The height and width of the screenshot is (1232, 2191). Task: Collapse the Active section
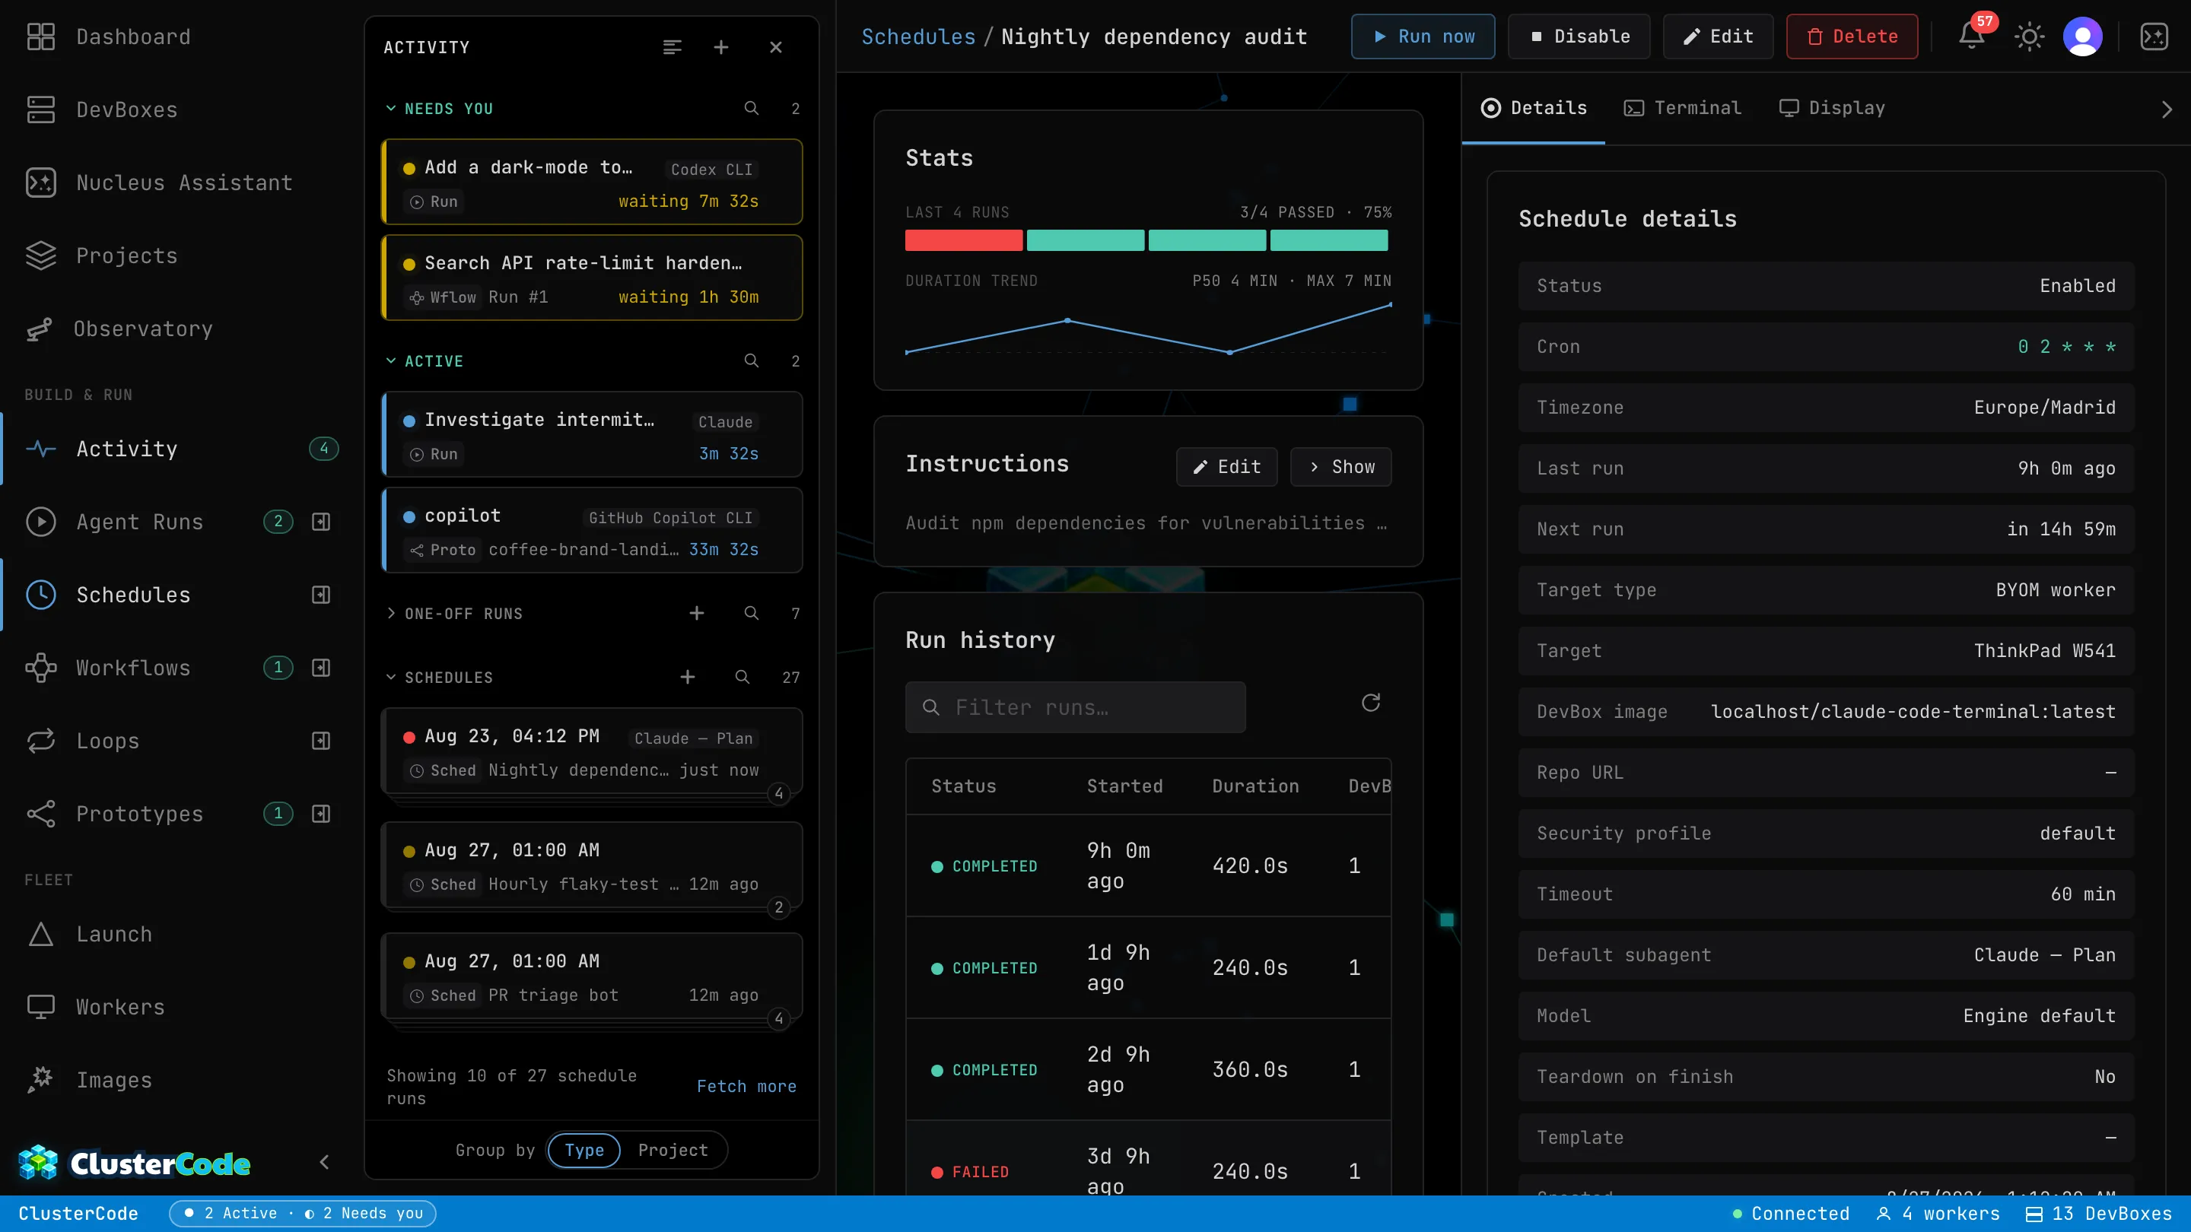[390, 360]
